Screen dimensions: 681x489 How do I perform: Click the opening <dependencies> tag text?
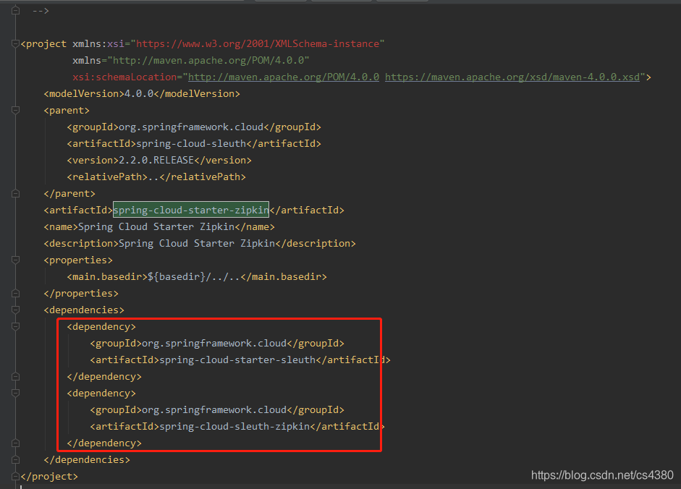click(x=84, y=310)
